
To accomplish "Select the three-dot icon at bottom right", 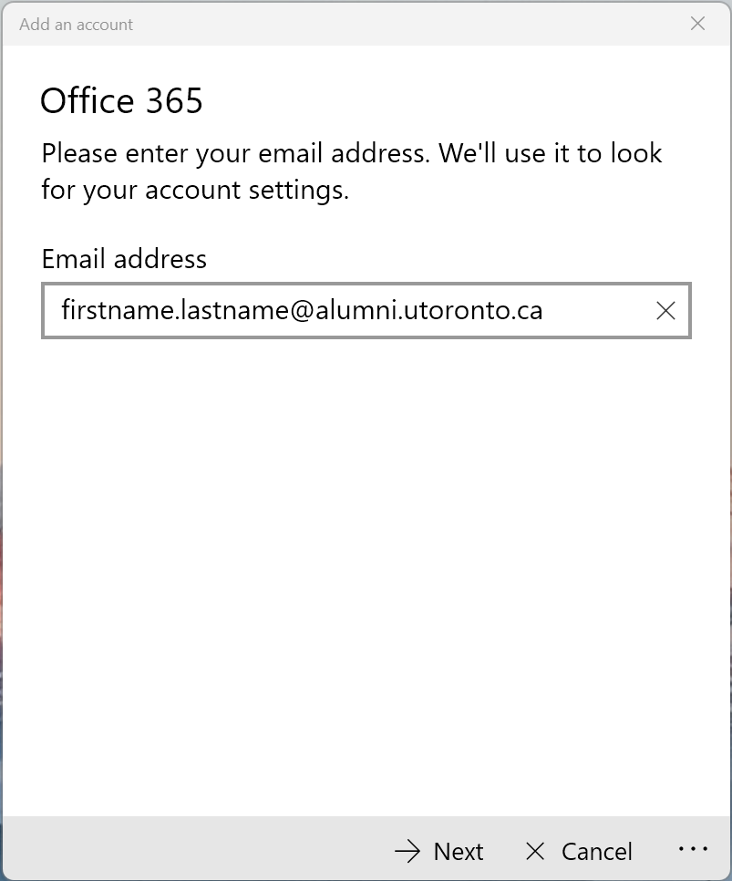I will (x=694, y=849).
